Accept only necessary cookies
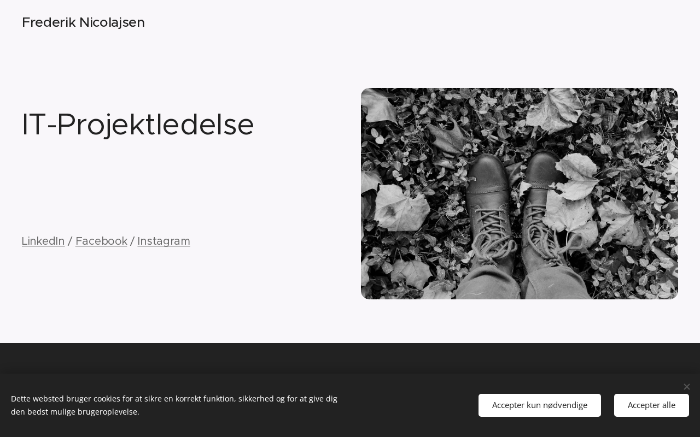 [x=540, y=405]
